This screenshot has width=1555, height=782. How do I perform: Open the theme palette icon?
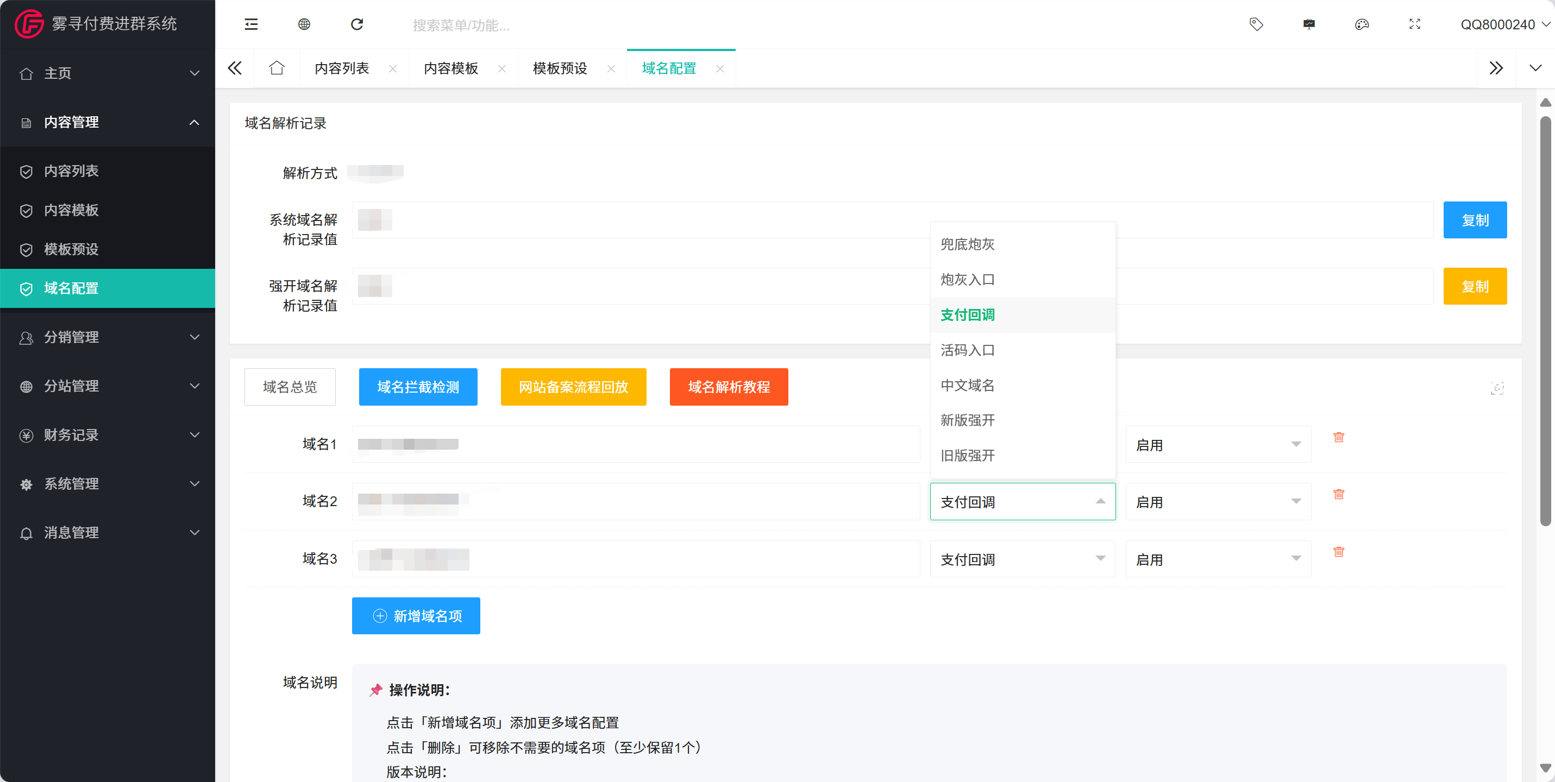(1362, 24)
